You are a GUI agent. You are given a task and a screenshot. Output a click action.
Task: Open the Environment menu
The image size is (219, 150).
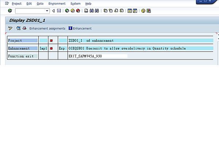click(57, 4)
